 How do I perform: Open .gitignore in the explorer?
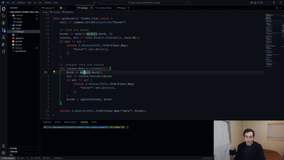24,38
